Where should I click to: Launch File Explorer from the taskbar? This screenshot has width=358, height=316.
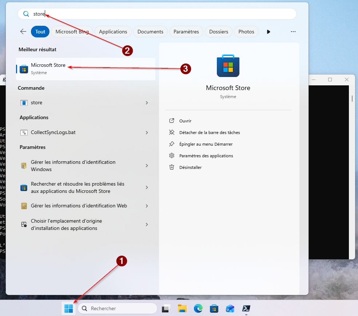[182, 308]
